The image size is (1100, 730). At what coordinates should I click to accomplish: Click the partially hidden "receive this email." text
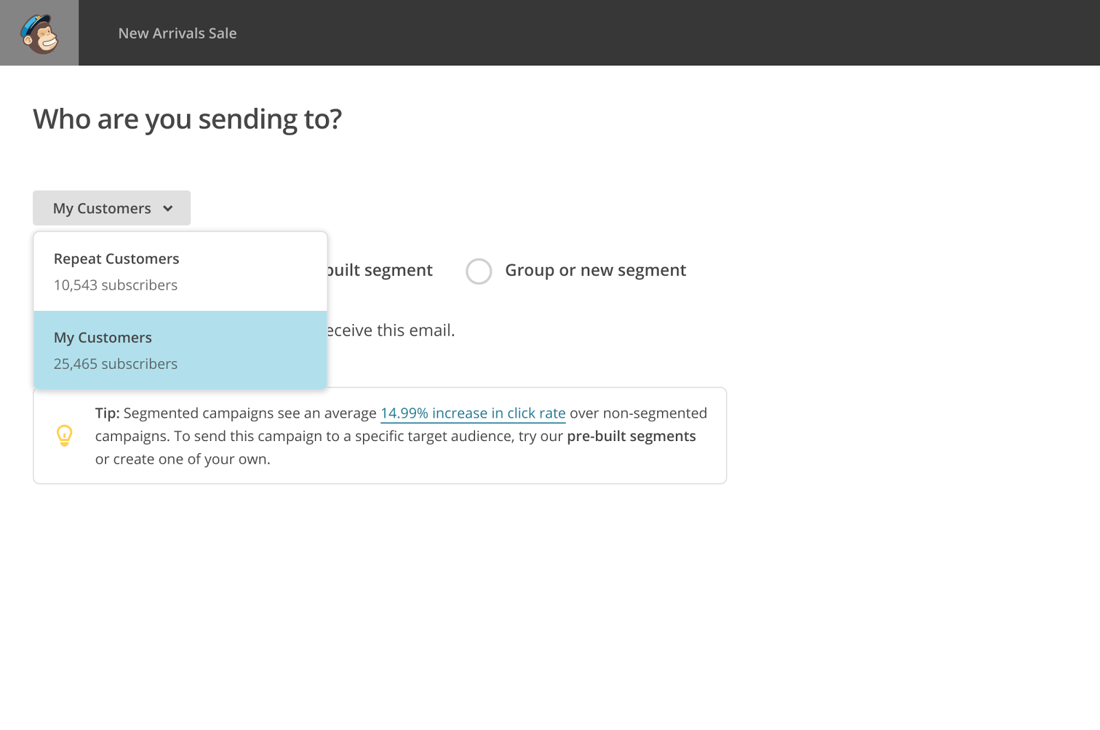390,331
